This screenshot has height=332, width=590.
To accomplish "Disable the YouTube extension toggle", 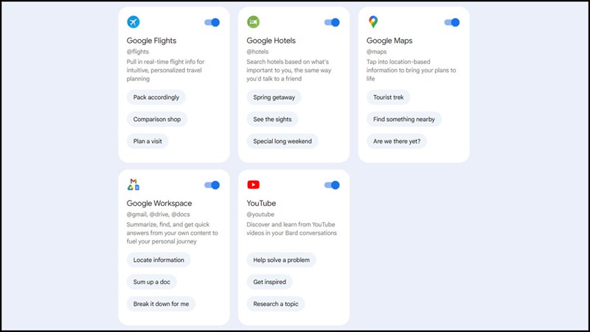I will tap(332, 185).
